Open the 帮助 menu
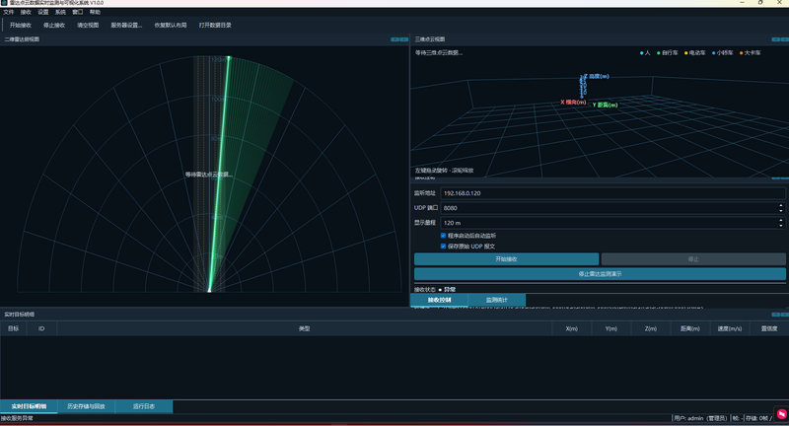 [x=95, y=12]
